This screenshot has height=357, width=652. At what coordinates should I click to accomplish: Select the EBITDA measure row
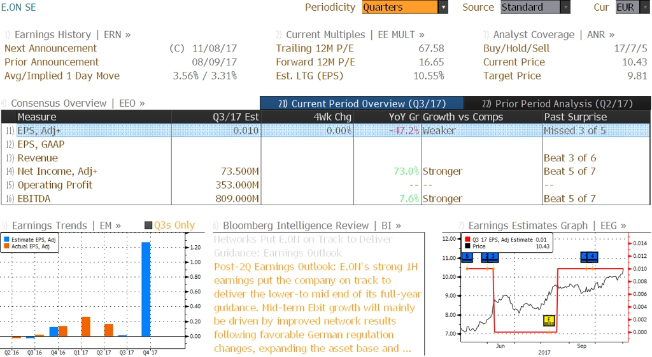[325, 199]
